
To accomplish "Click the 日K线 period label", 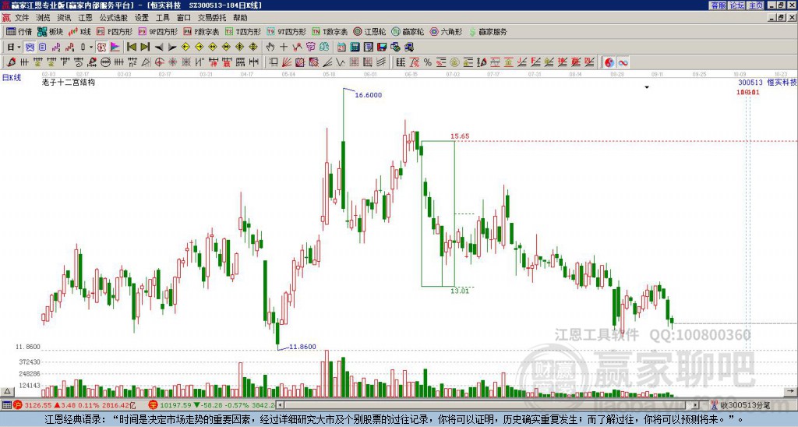I will 12,78.
